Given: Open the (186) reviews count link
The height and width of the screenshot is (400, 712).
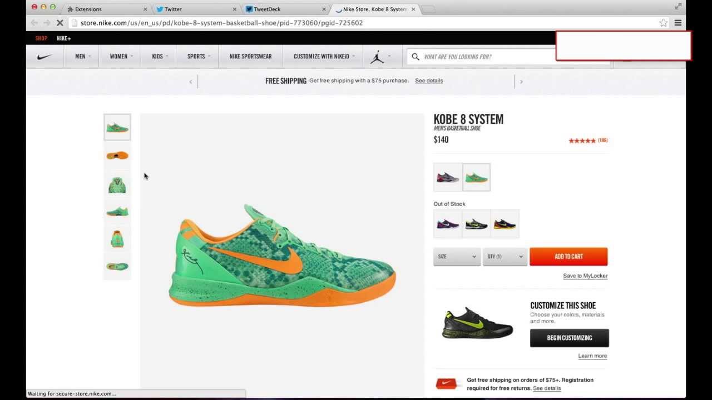Looking at the screenshot, I should click(x=603, y=141).
